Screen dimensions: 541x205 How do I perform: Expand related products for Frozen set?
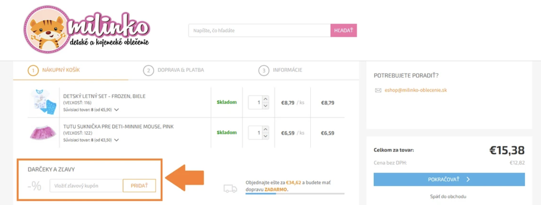coord(116,110)
